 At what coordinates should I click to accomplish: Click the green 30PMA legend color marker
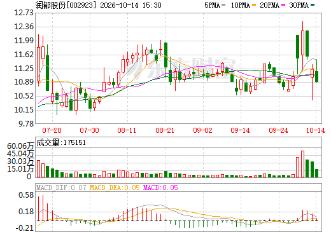[x=313, y=5]
